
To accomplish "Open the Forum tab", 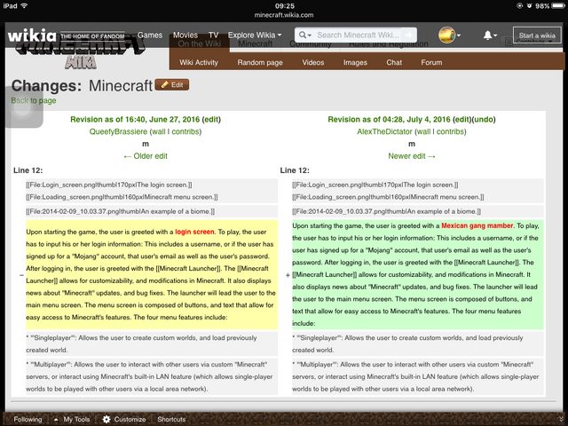I will 431,62.
